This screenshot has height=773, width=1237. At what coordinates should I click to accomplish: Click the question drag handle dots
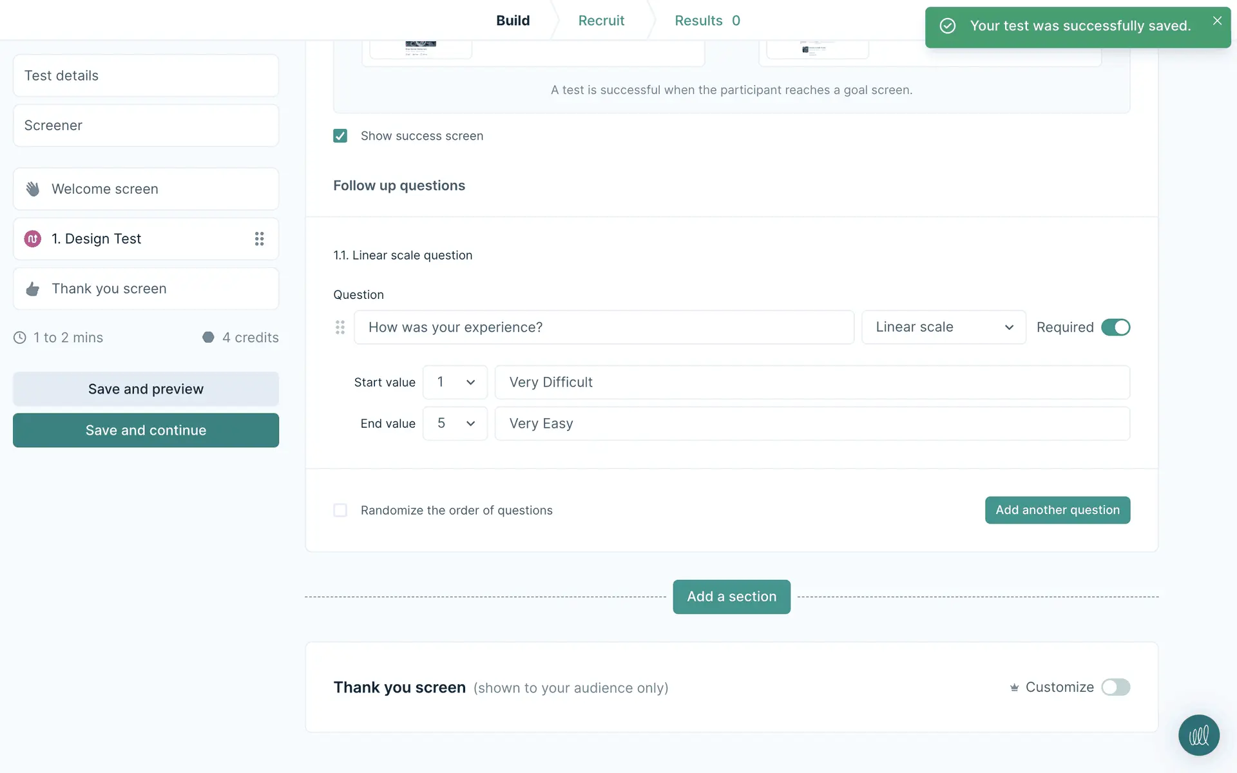[x=340, y=327]
